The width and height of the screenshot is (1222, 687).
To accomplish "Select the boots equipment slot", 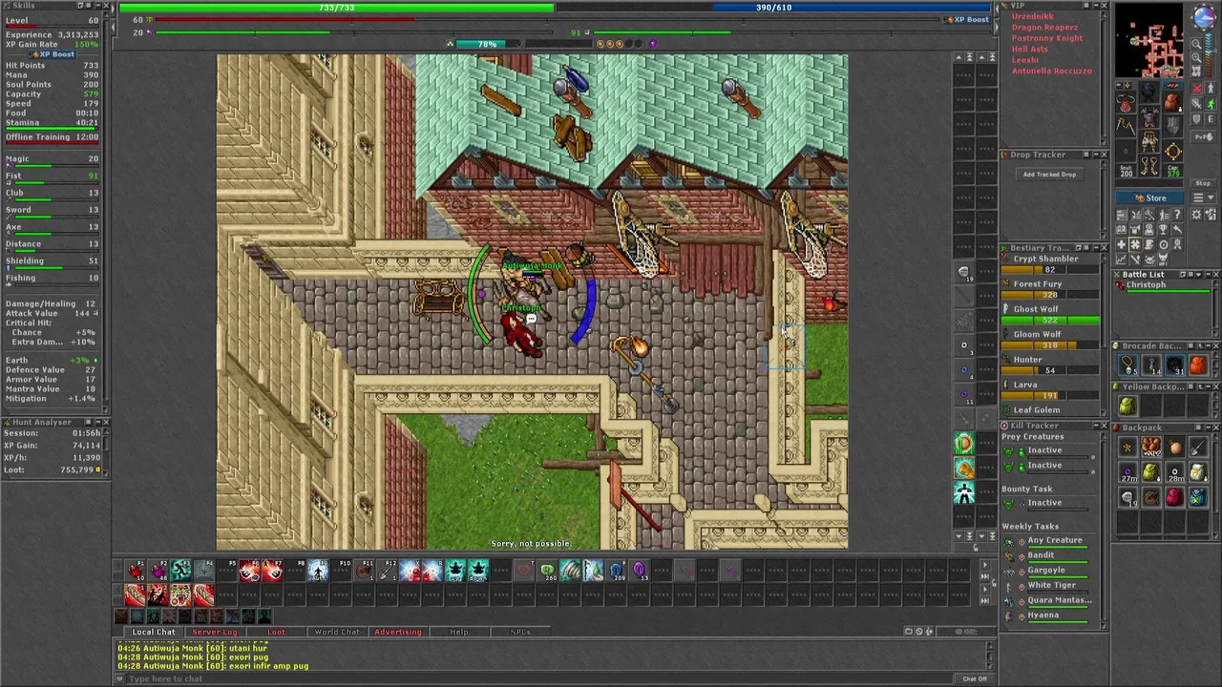I will point(1148,165).
